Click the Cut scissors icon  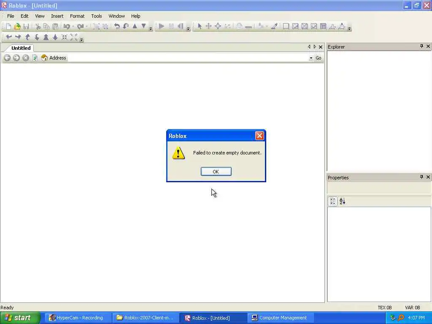pyautogui.click(x=38, y=27)
